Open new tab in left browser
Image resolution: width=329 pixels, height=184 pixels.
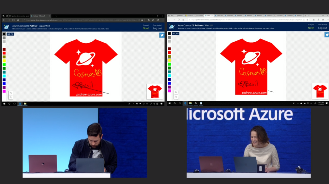coord(53,16)
